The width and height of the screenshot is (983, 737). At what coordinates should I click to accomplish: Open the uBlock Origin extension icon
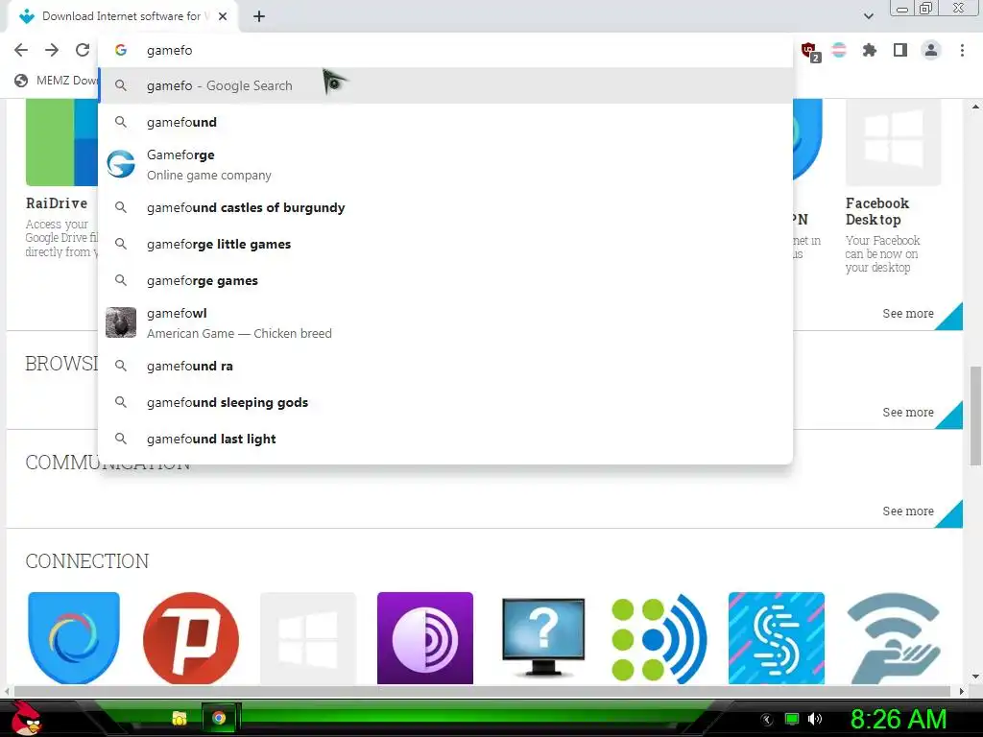point(810,51)
